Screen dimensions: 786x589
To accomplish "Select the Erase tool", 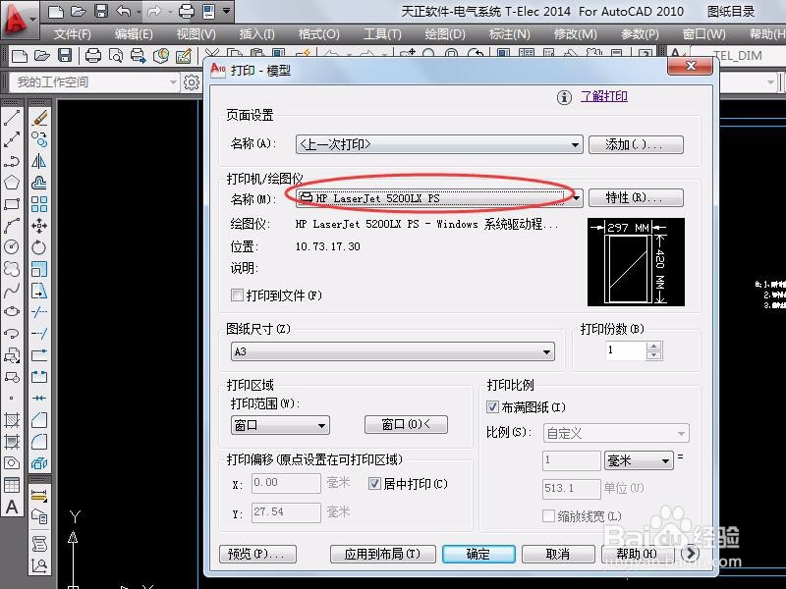I will [39, 118].
